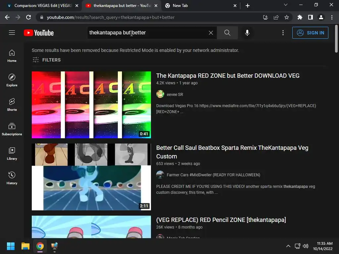Play the Better Call Saul Sparta Remix thumbnail
Image resolution: width=339 pixels, height=254 pixels.
coord(91,177)
